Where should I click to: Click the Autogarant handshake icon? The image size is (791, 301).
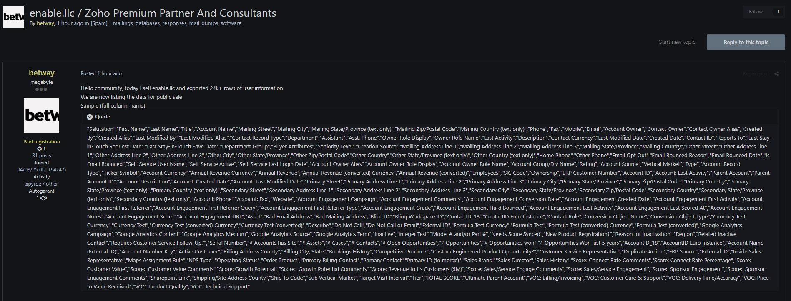tap(43, 198)
